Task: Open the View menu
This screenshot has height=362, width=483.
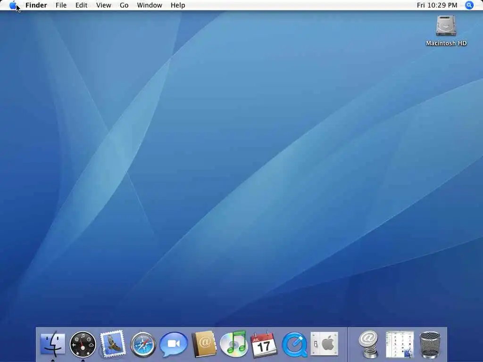Action: 103,5
